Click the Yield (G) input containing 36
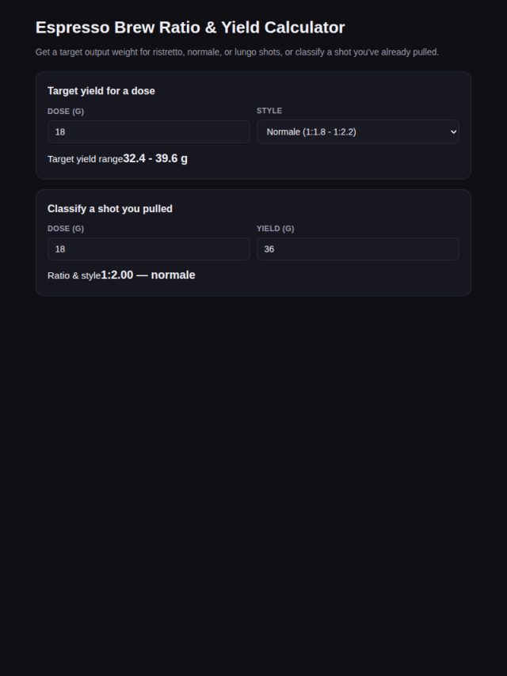This screenshot has height=676, width=507. click(358, 249)
